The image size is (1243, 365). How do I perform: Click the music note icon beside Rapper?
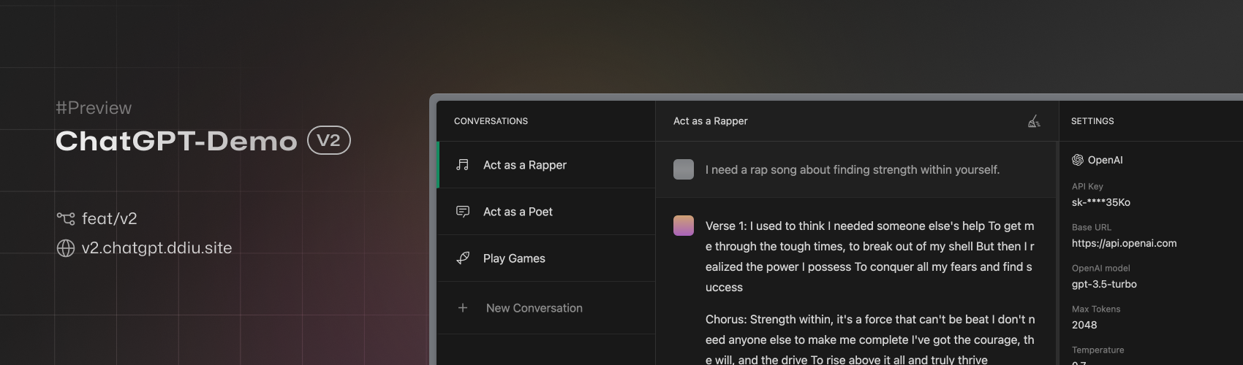tap(463, 165)
